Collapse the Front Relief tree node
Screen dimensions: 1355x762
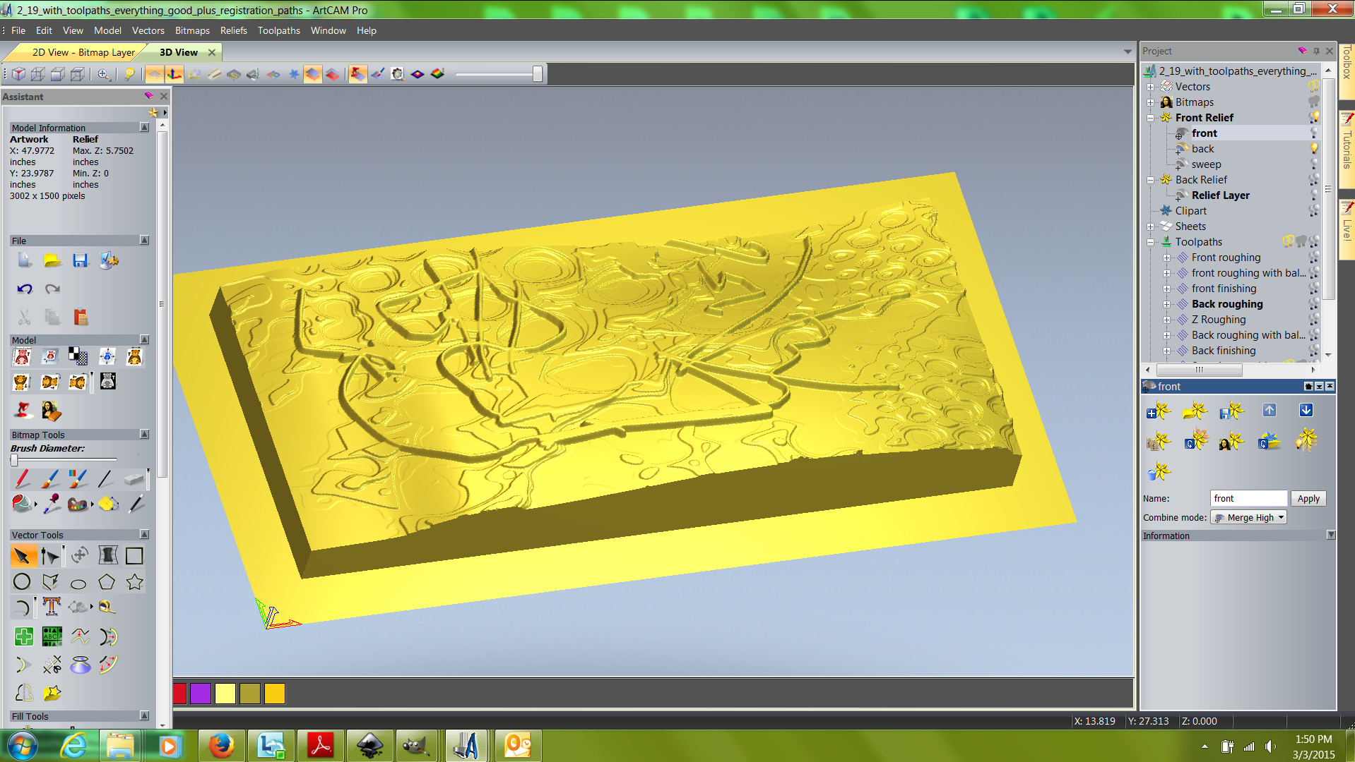click(x=1150, y=118)
